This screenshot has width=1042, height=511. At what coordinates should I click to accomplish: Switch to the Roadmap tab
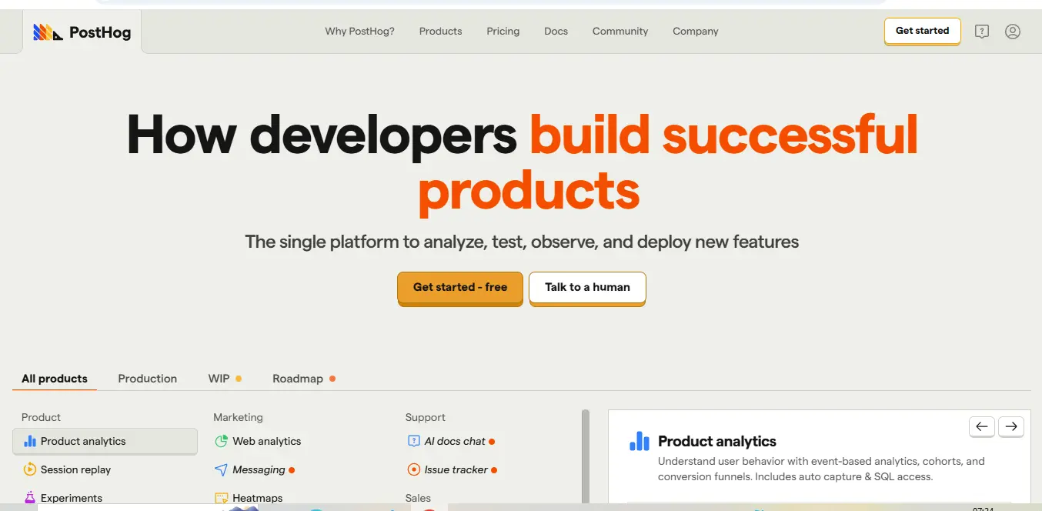[303, 379]
